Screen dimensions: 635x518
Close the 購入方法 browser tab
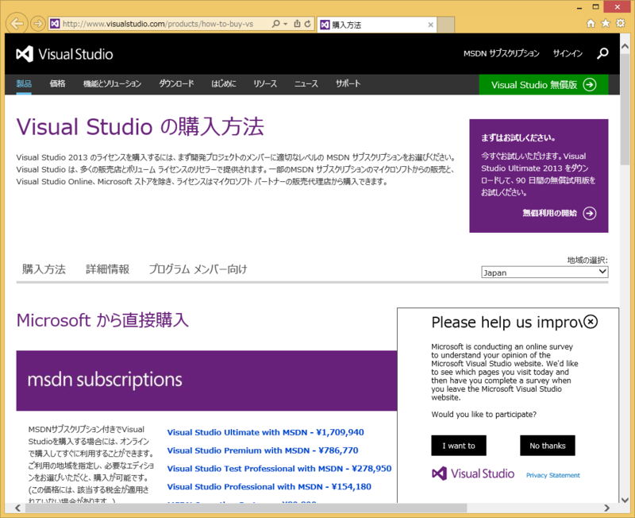pyautogui.click(x=430, y=25)
